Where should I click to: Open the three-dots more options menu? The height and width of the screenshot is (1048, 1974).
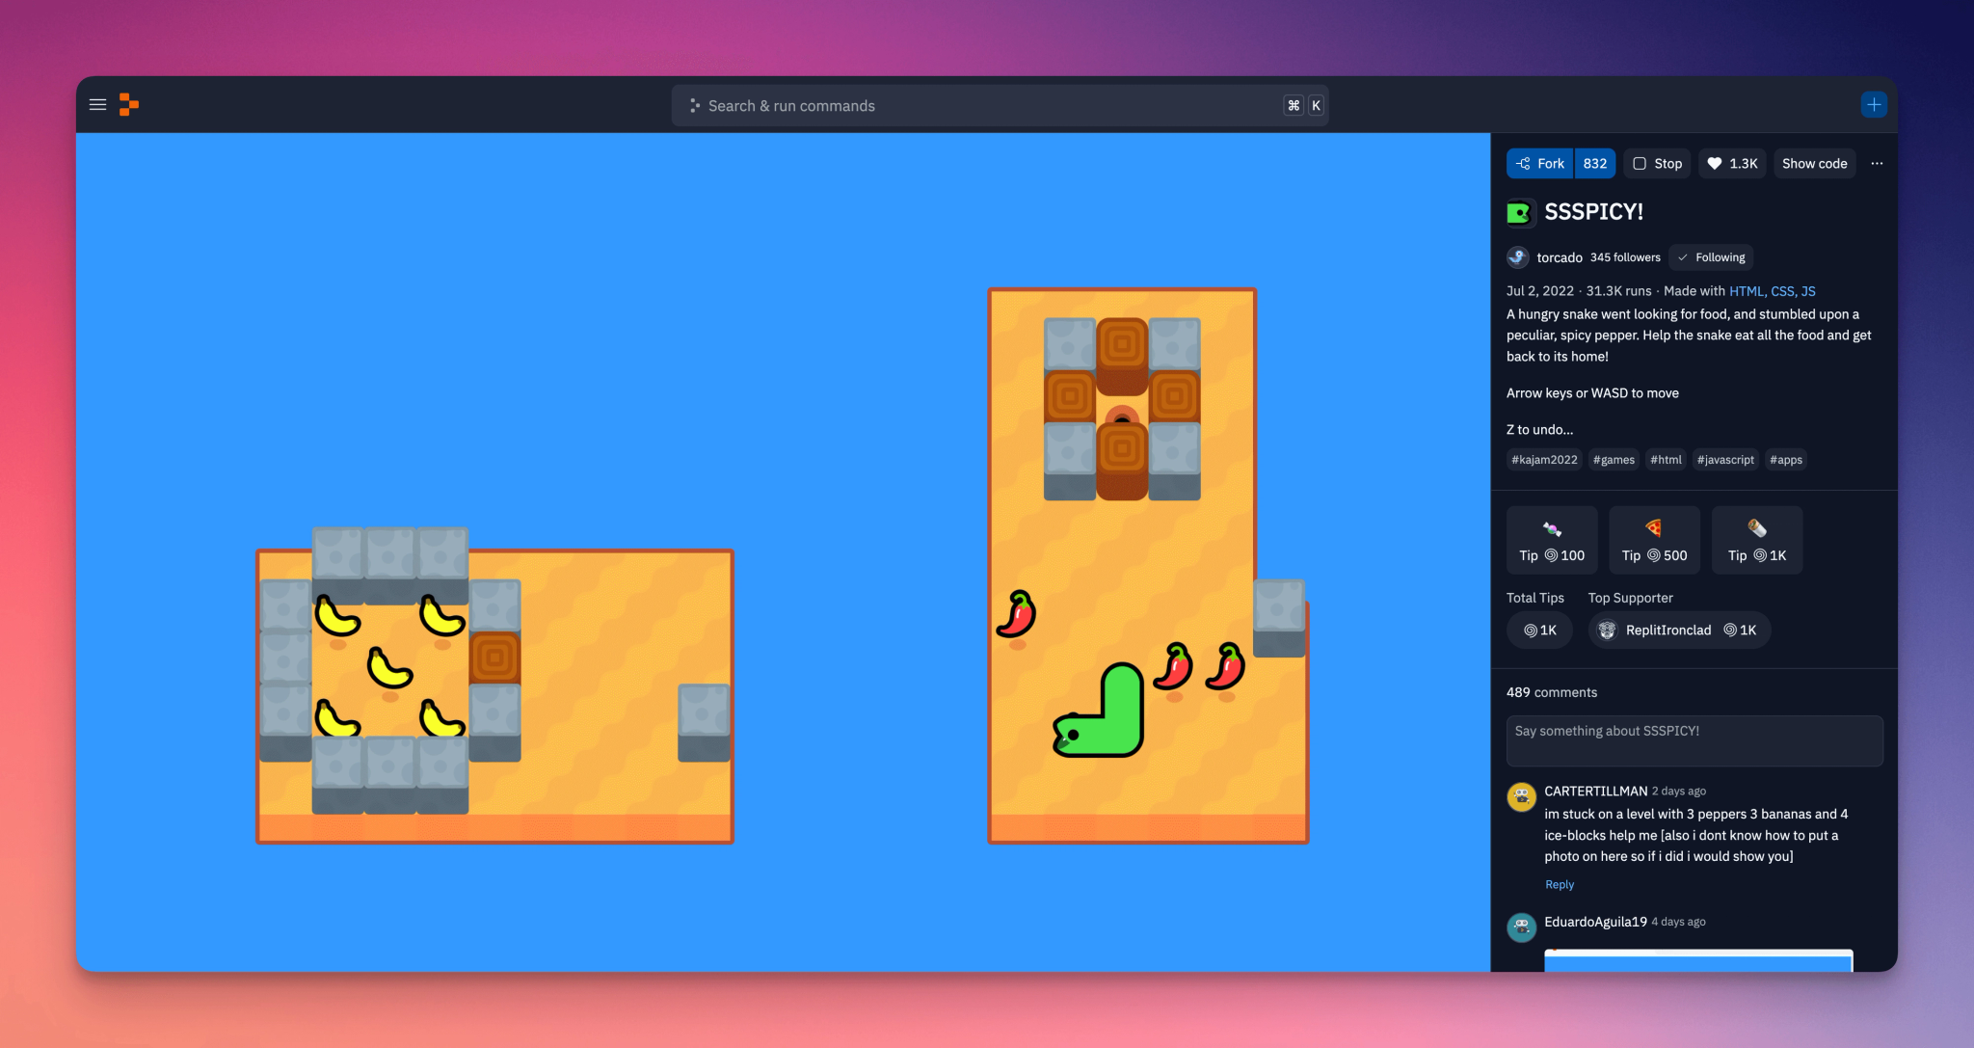coord(1877,164)
